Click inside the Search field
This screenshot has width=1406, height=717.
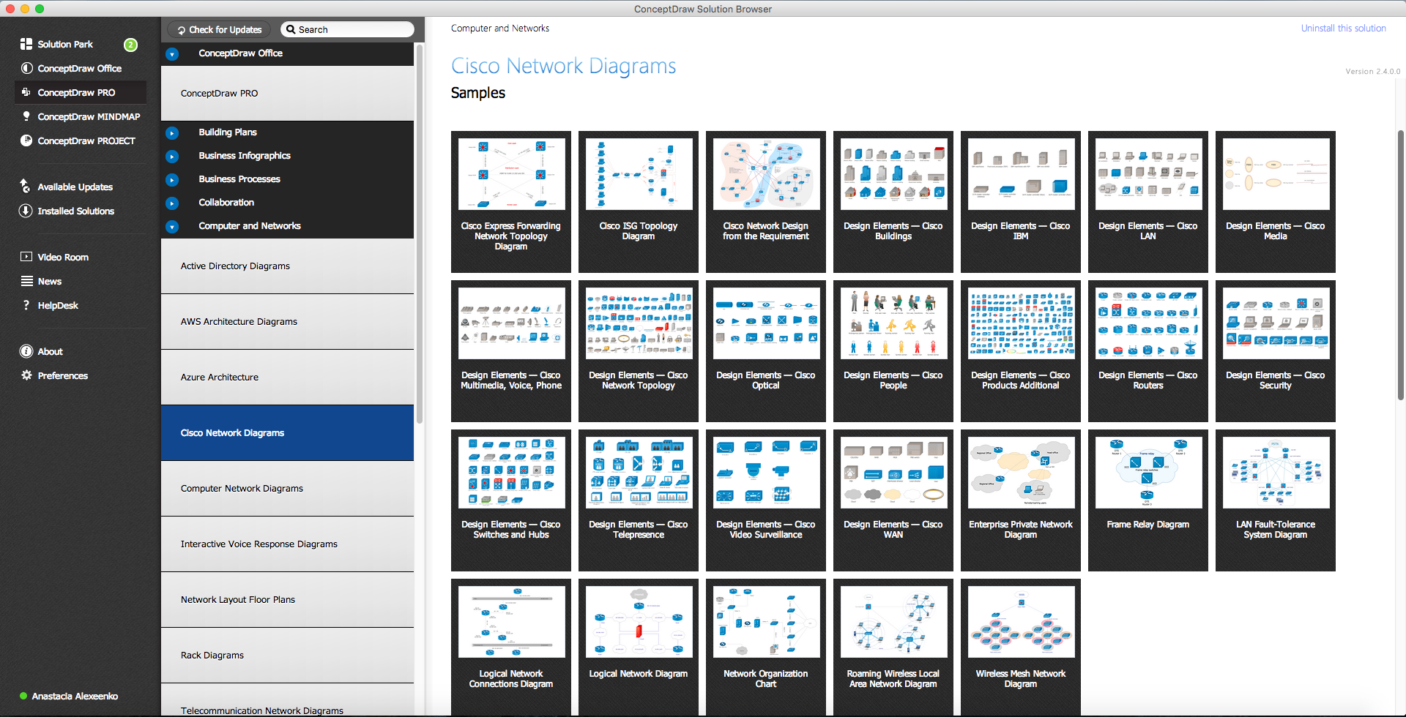347,29
